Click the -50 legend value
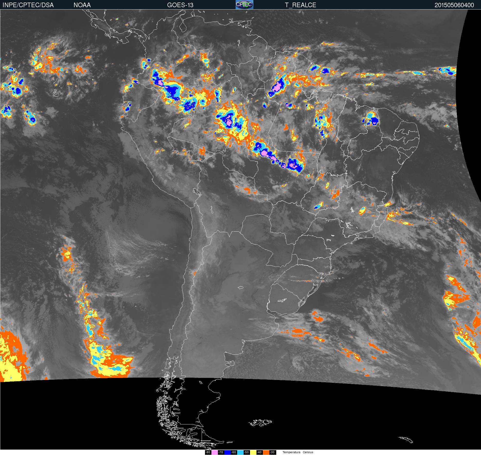The width and height of the screenshot is (481, 455). pos(247,452)
